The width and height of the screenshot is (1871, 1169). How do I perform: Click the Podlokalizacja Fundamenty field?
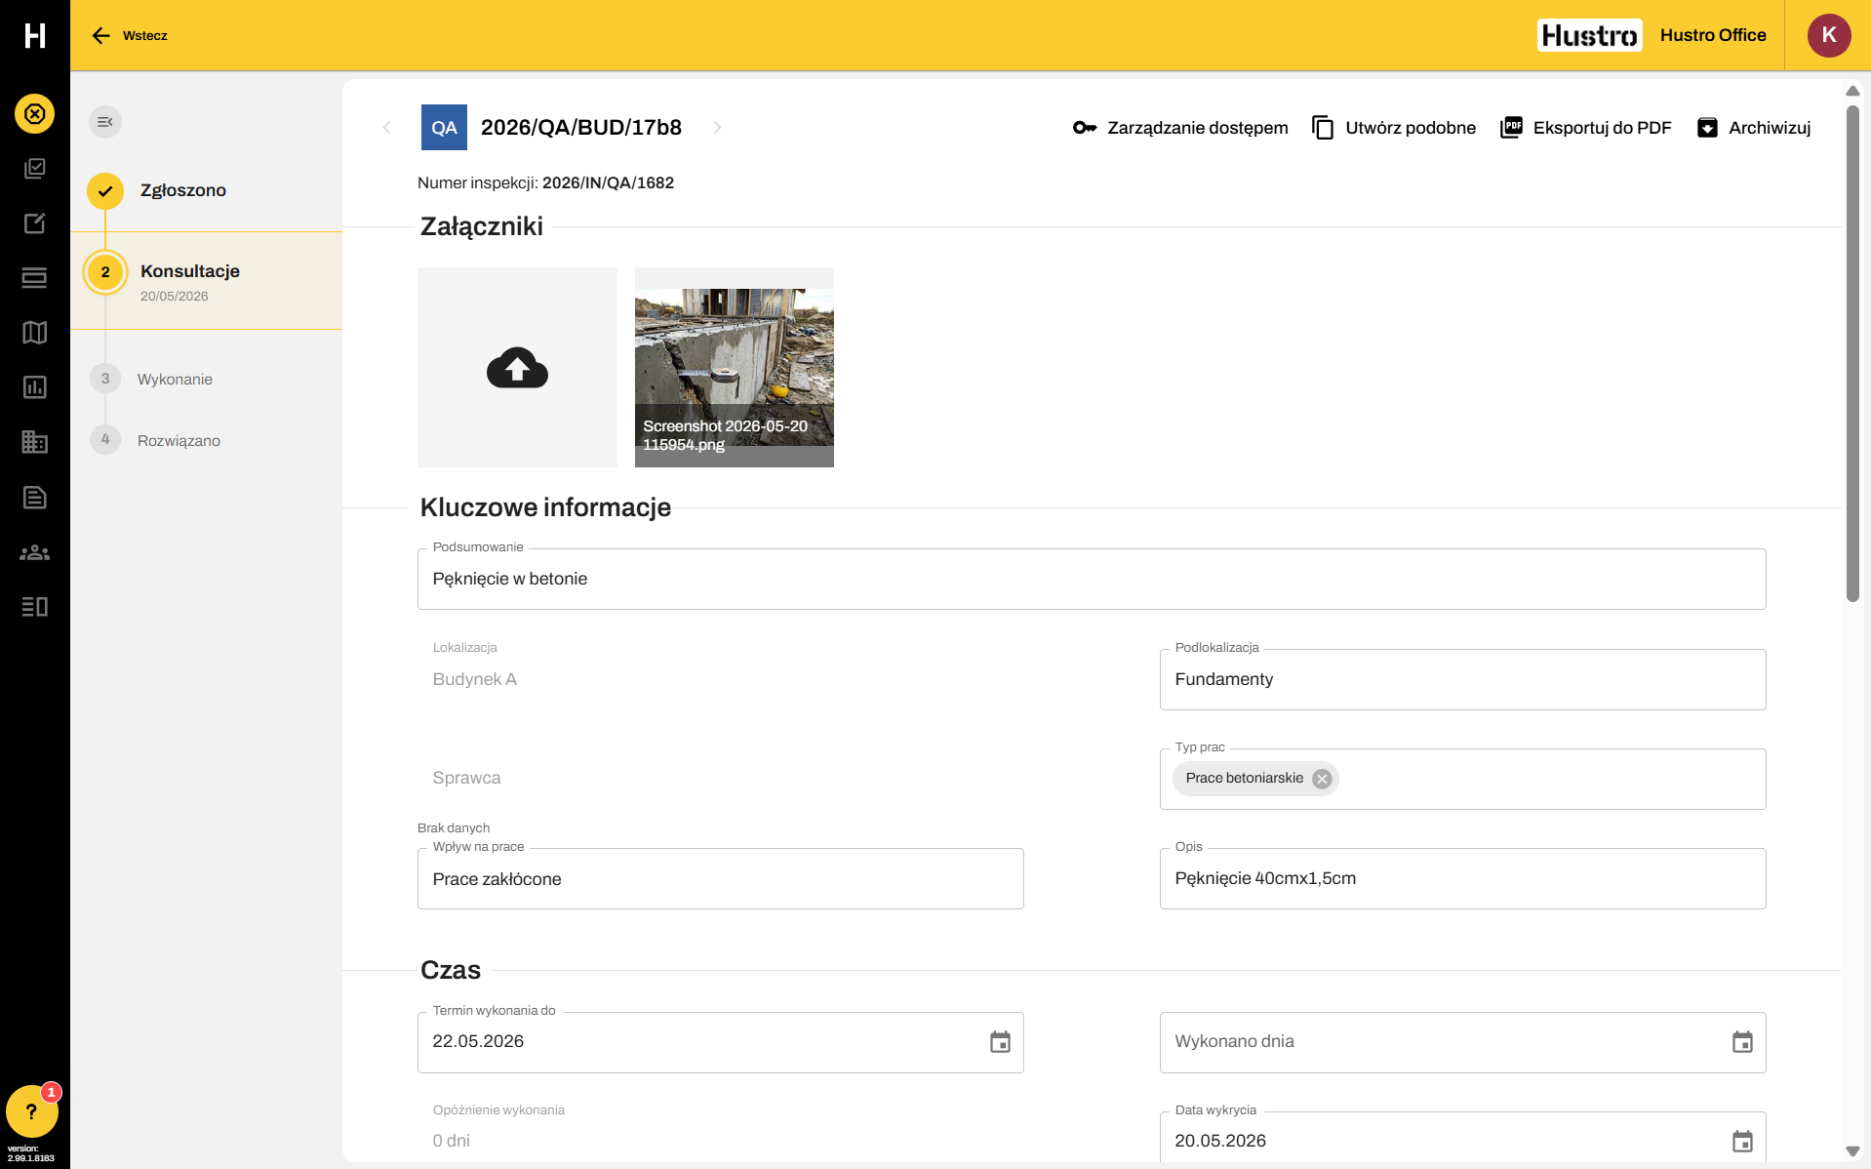click(x=1462, y=680)
